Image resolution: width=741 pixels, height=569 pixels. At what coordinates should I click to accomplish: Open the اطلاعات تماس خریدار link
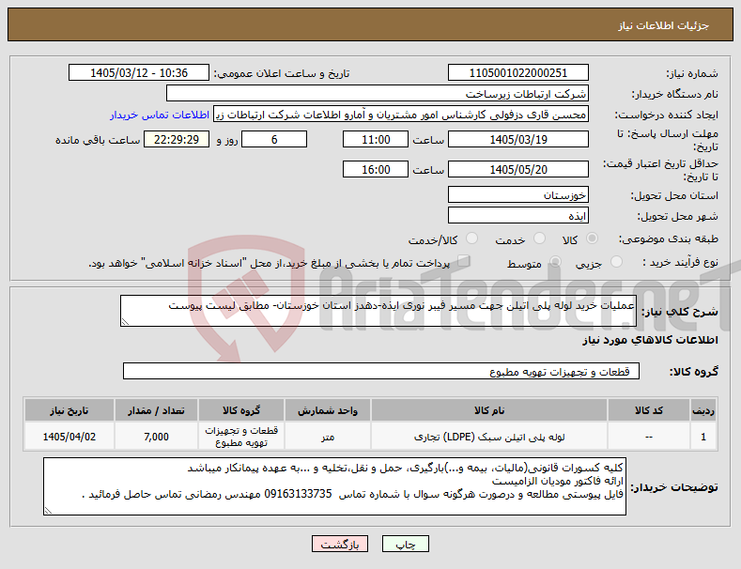tap(160, 115)
